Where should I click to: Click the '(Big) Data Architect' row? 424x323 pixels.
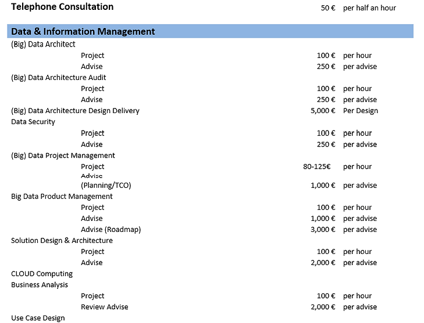point(43,44)
